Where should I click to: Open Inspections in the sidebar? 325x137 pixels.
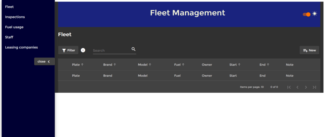point(15,17)
